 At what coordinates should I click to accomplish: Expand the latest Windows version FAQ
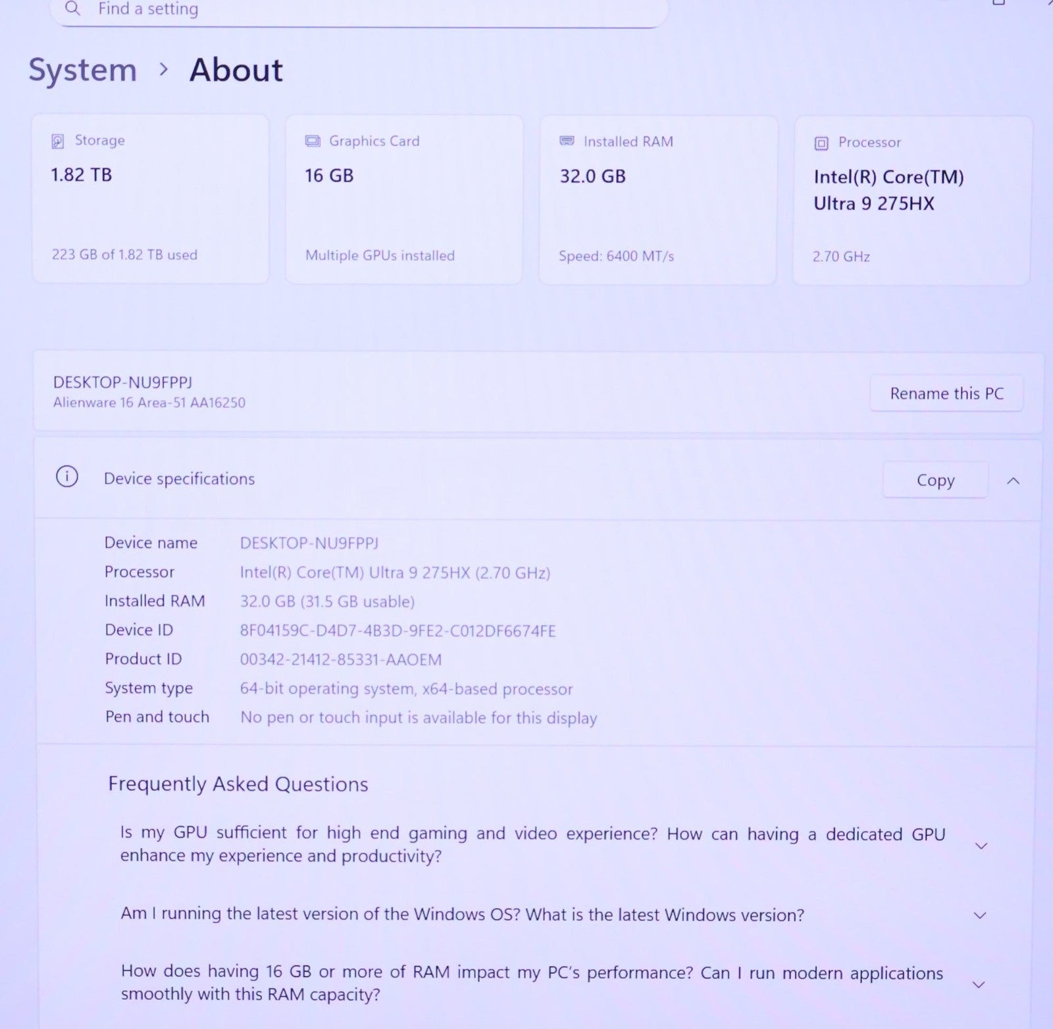pyautogui.click(x=980, y=915)
